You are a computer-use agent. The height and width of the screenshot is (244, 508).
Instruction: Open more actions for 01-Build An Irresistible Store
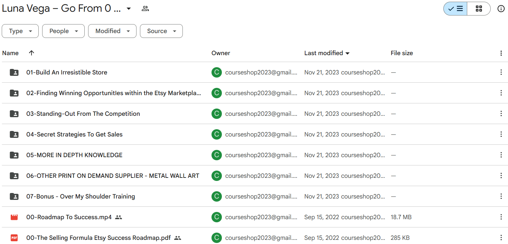point(501,72)
